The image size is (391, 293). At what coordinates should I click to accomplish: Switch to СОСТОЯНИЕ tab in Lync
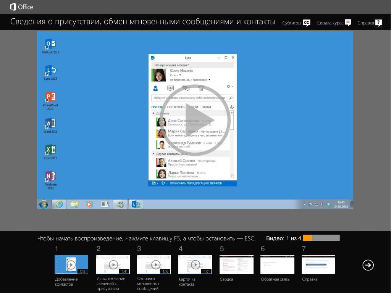click(x=176, y=107)
